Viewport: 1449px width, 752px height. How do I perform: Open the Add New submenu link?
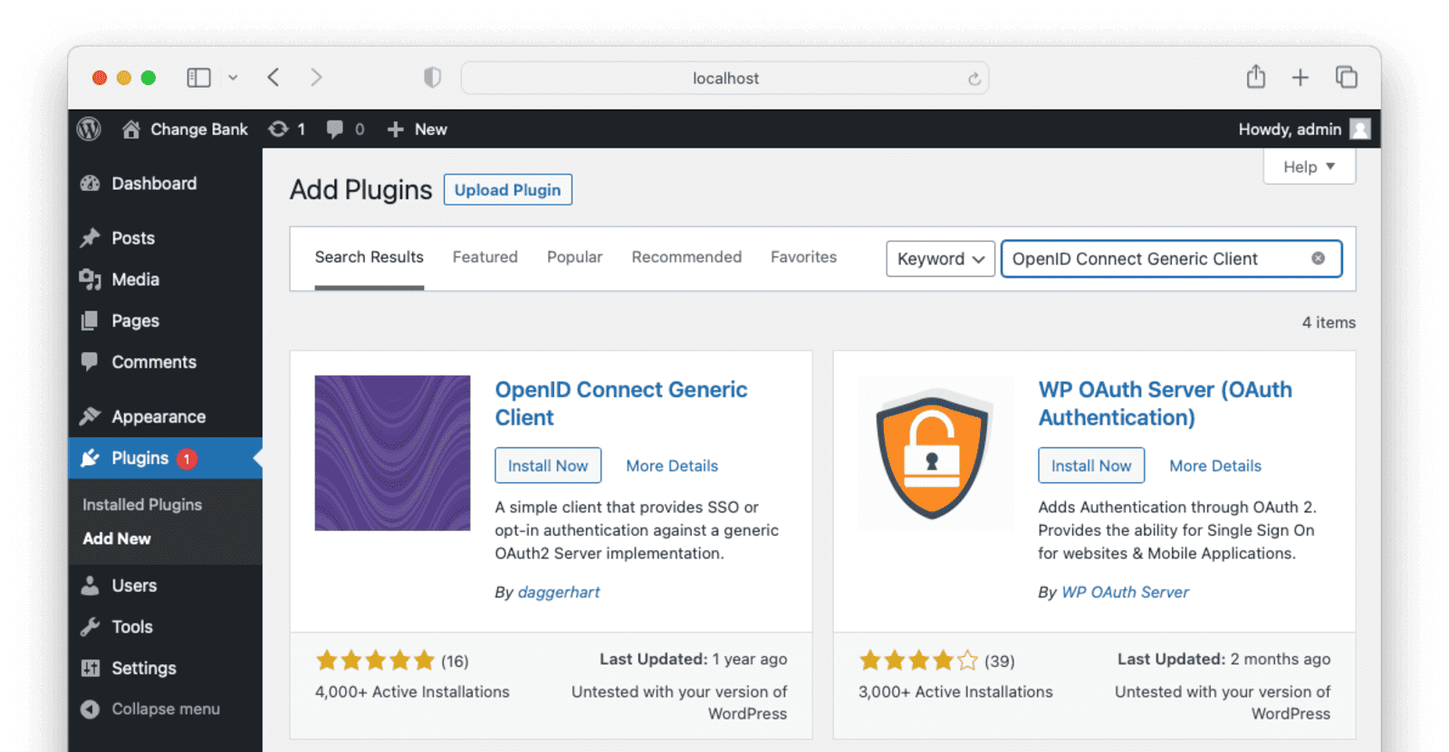click(x=117, y=538)
